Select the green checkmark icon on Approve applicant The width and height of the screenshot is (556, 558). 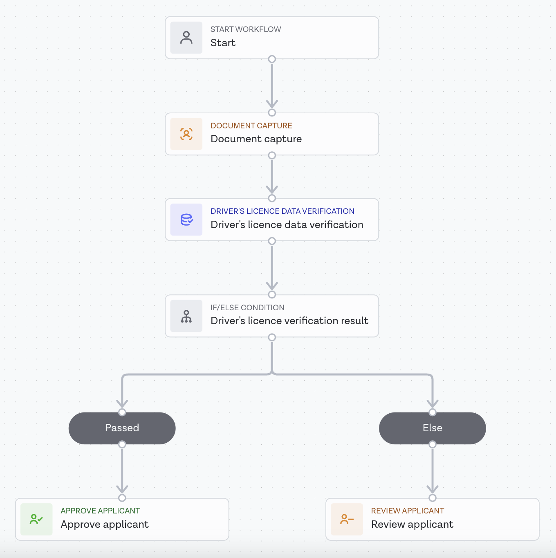(x=36, y=519)
